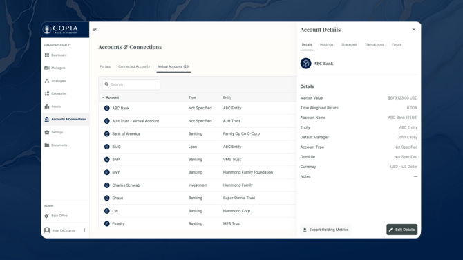Click the Account Name value ABC Bank (6588)
The image size is (463, 260).
click(402, 118)
